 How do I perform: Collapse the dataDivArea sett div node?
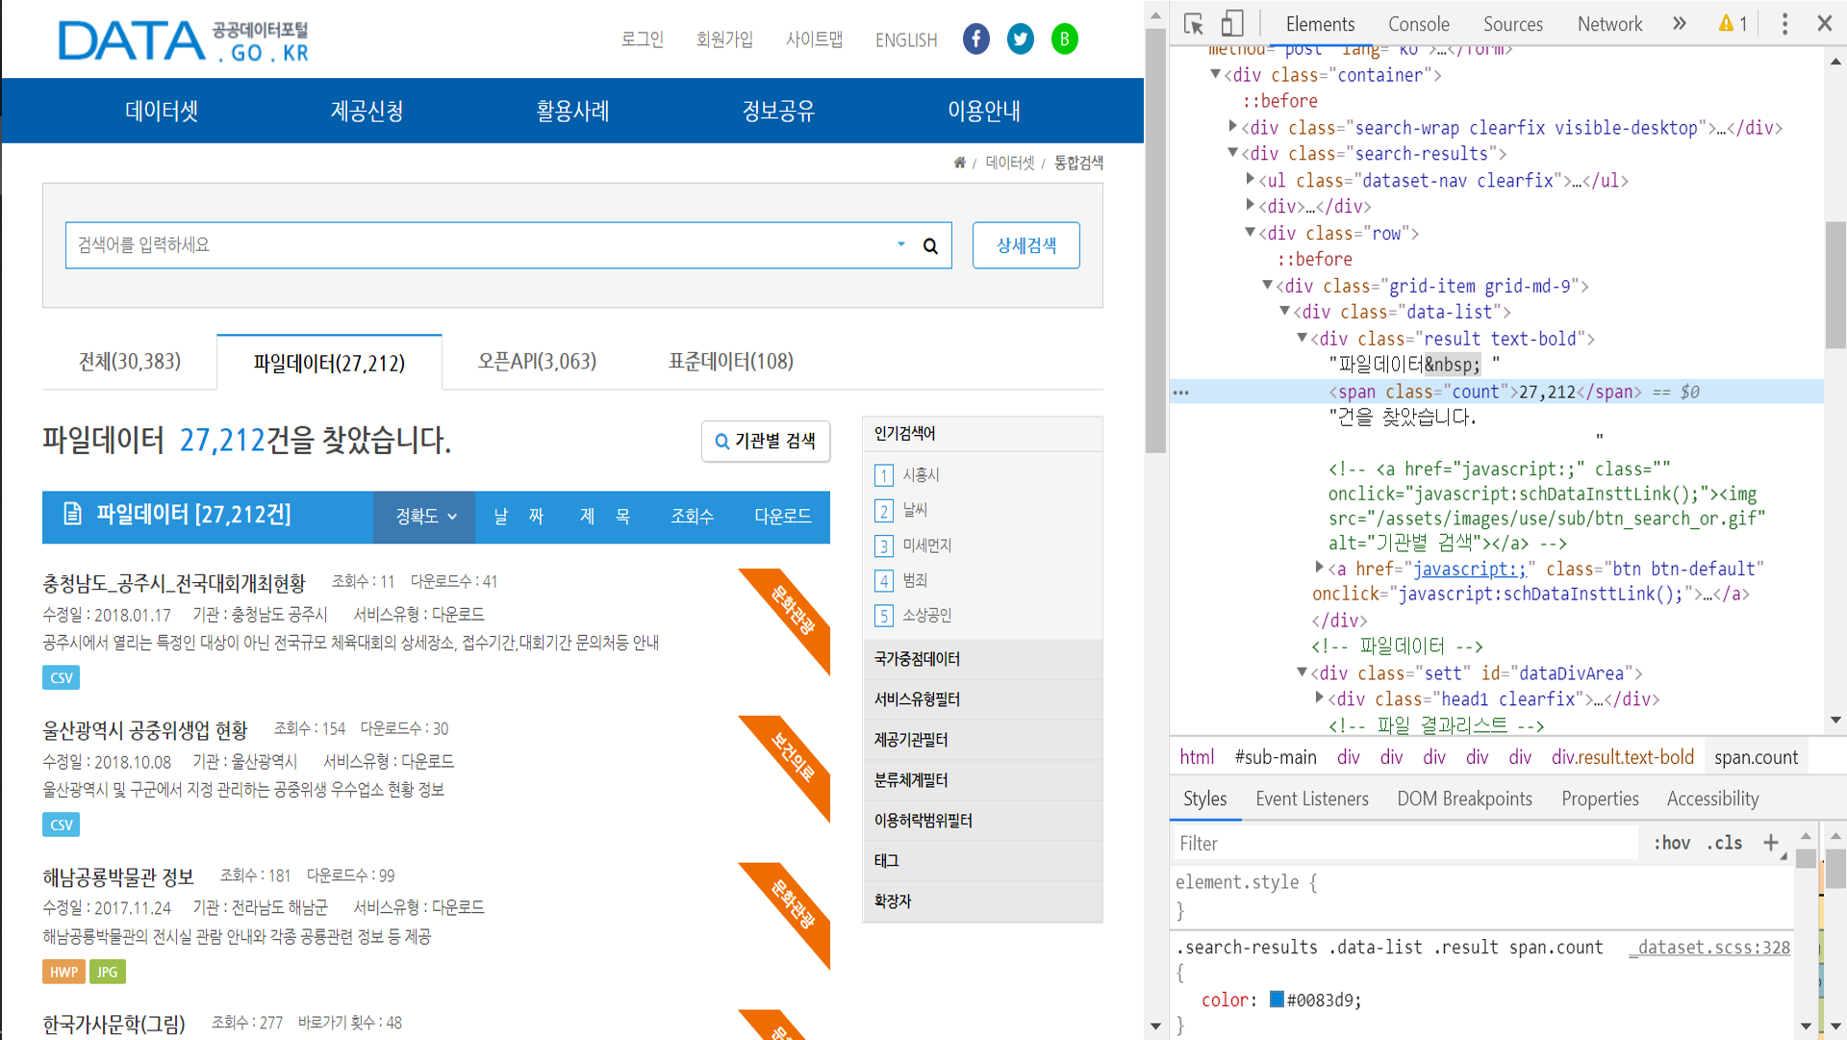click(x=1302, y=672)
